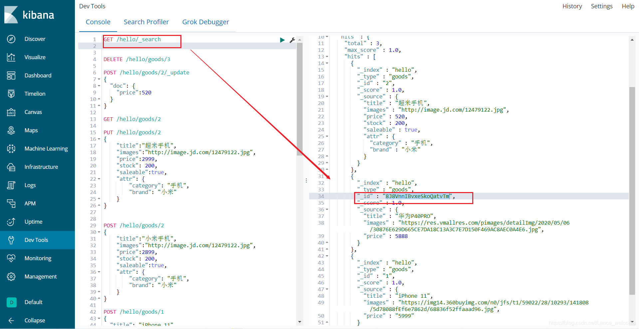
Task: Open the Infrastructure icon
Action: (x=11, y=167)
